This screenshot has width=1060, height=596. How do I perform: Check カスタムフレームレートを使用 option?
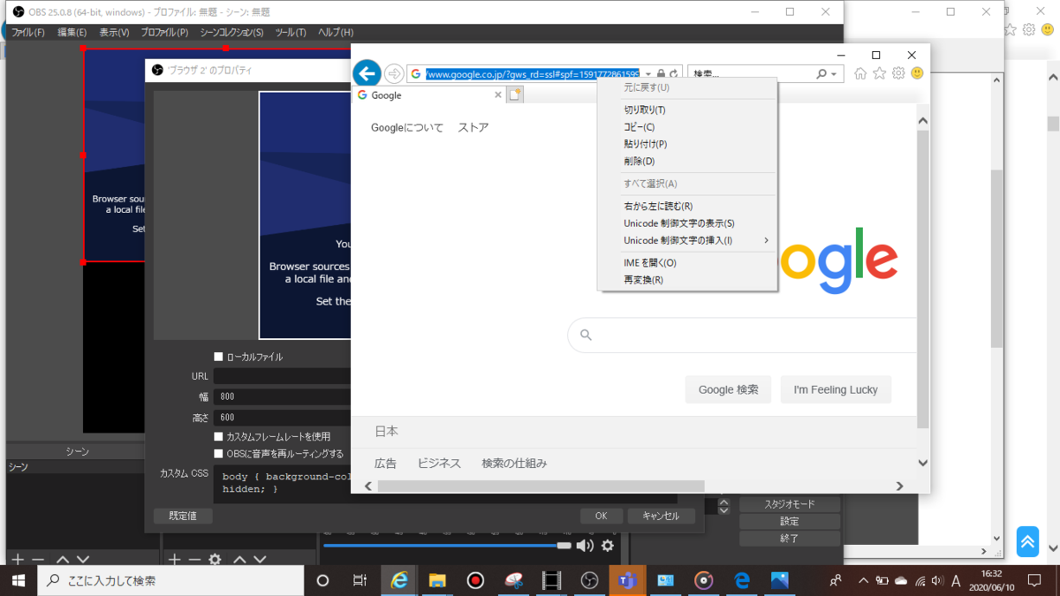[217, 437]
